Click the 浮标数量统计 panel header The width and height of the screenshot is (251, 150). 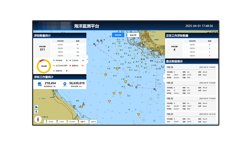(x=60, y=35)
